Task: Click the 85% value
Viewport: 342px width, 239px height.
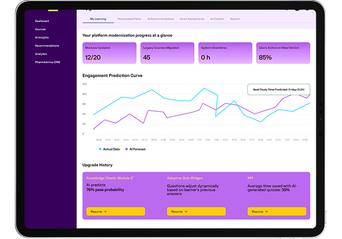Action: pyautogui.click(x=265, y=57)
